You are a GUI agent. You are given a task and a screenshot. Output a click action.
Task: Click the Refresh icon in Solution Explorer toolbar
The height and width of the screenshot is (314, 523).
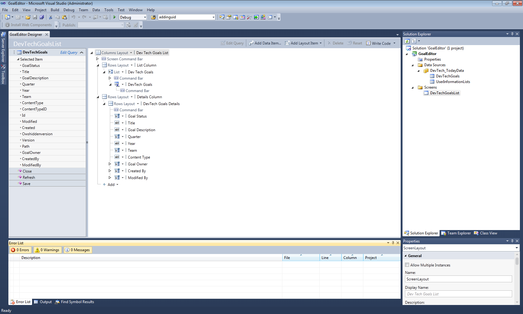click(407, 41)
